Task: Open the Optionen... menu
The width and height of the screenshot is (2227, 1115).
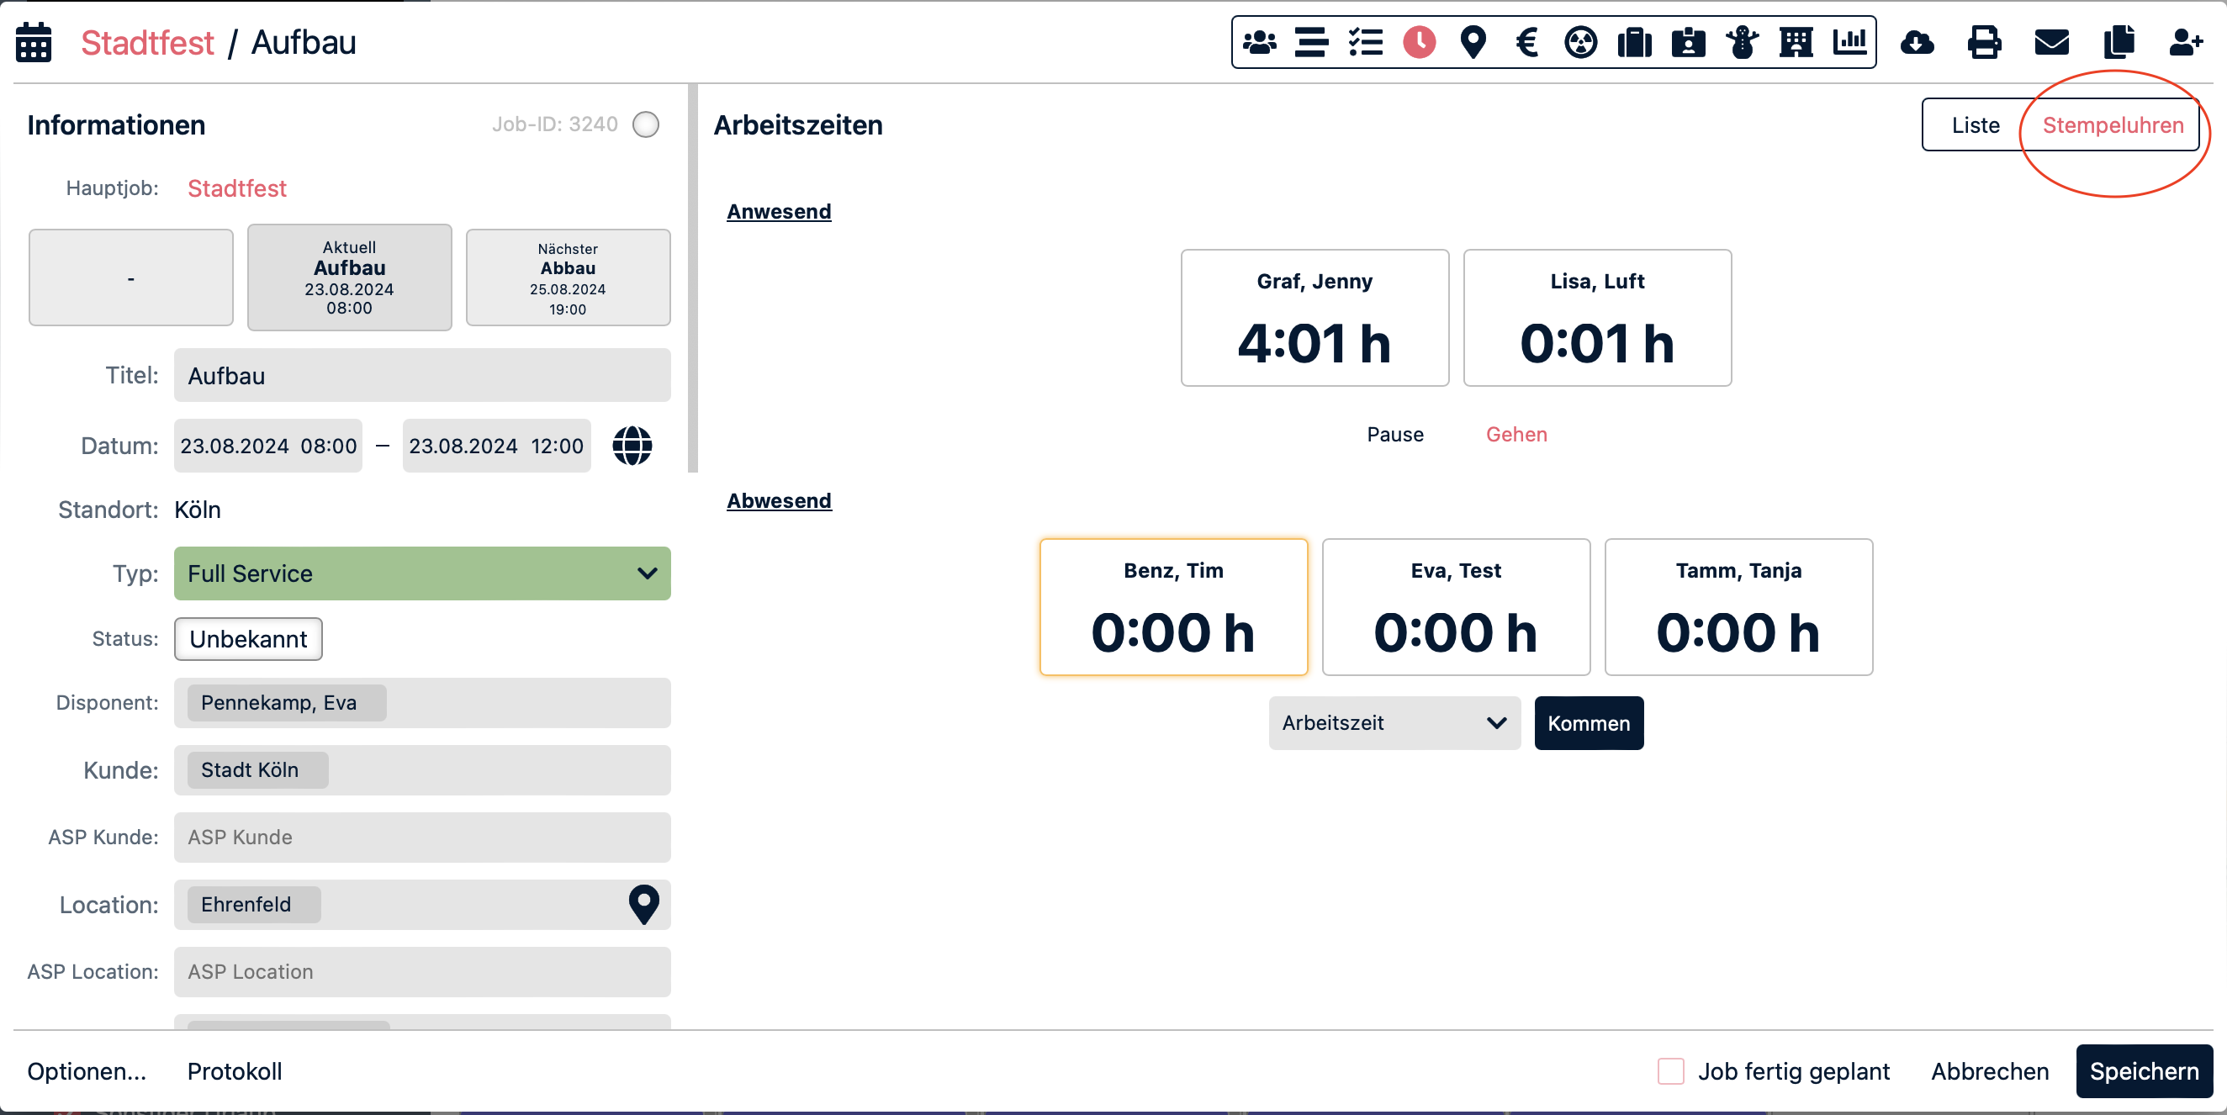Action: click(x=87, y=1071)
